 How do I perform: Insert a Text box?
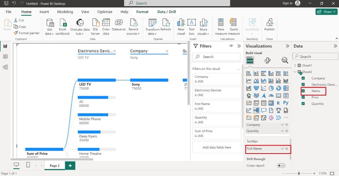click(192, 27)
